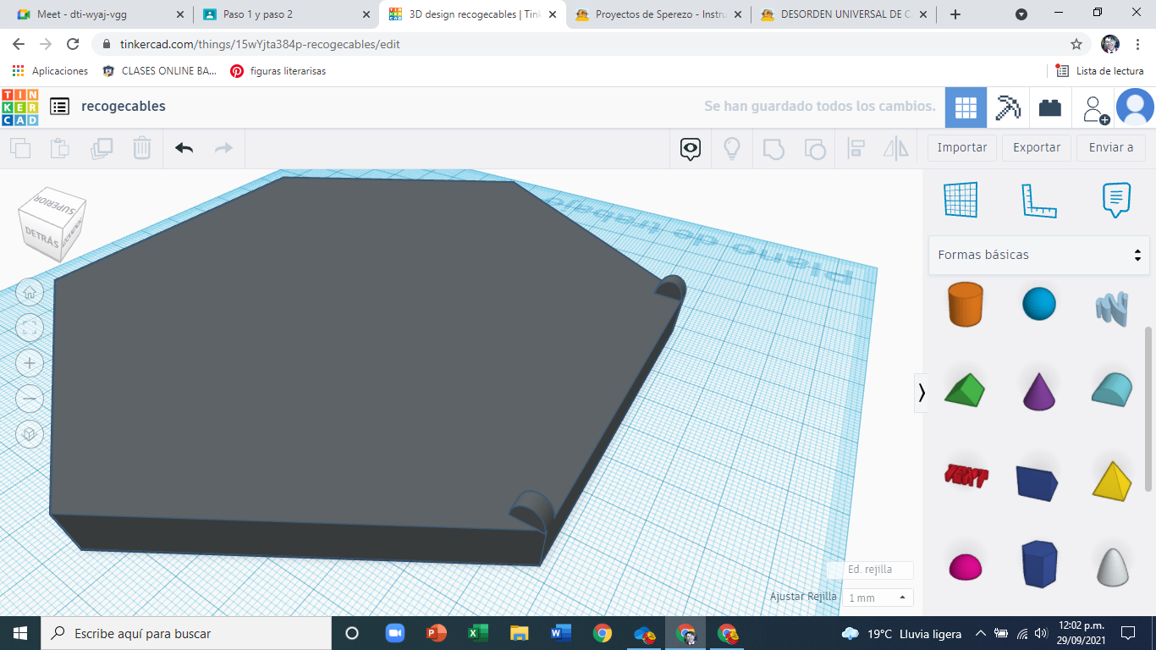Screen dimensions: 1156x650
Task: Toggle perspective/orthographic view cube icon
Action: [x=30, y=434]
